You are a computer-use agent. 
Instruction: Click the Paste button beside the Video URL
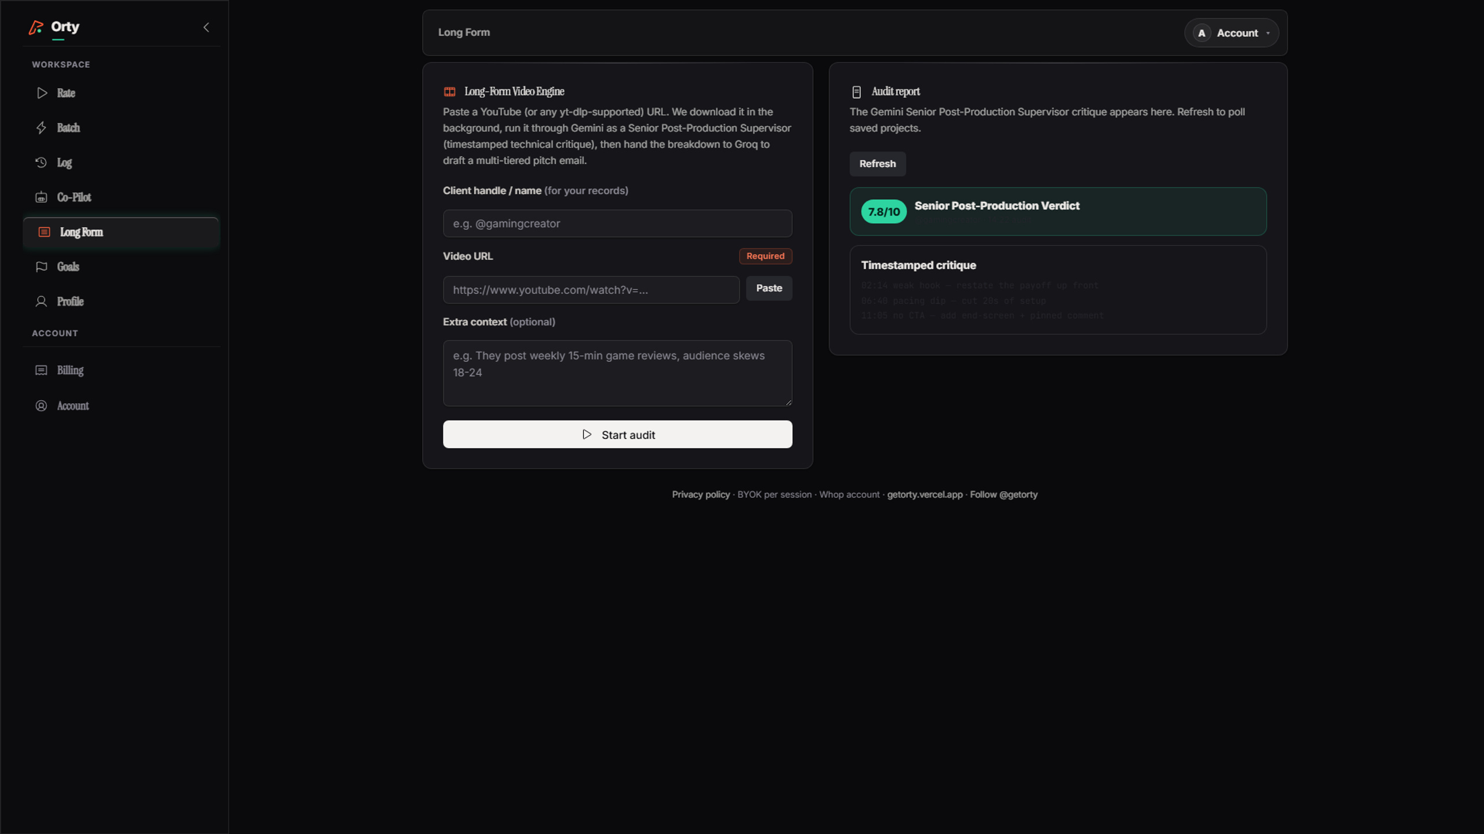pos(769,288)
